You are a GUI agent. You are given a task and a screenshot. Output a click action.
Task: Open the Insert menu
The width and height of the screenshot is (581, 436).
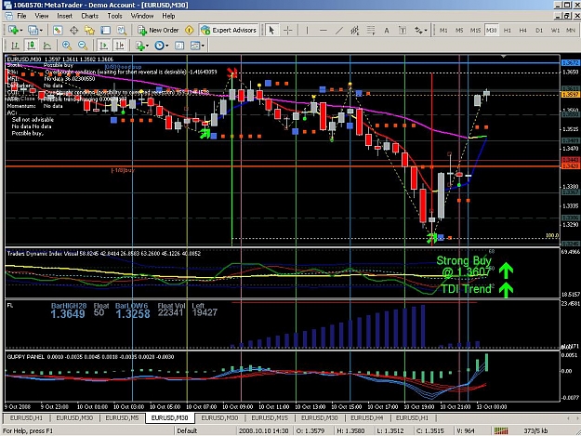(x=64, y=16)
